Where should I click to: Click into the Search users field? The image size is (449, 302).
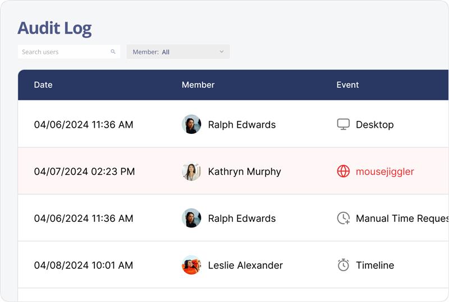tap(62, 52)
